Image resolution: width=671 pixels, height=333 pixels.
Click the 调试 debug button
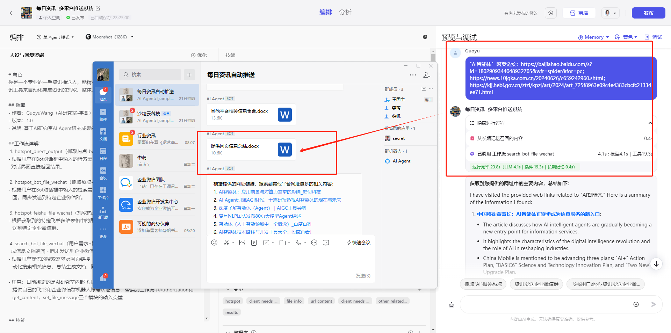click(x=653, y=37)
